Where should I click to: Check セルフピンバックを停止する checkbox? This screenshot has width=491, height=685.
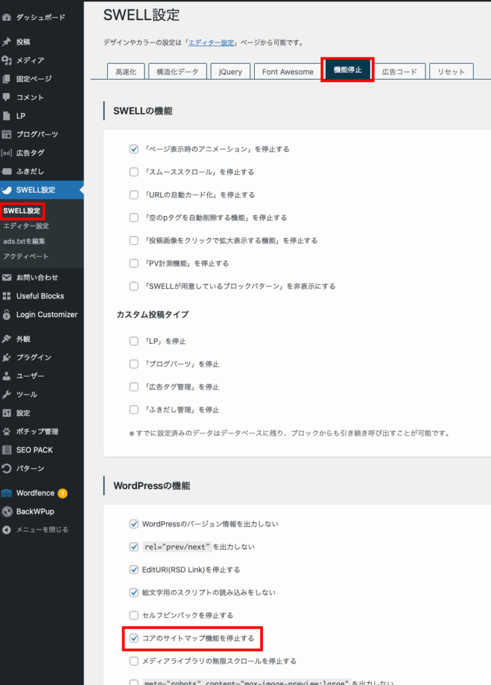134,615
